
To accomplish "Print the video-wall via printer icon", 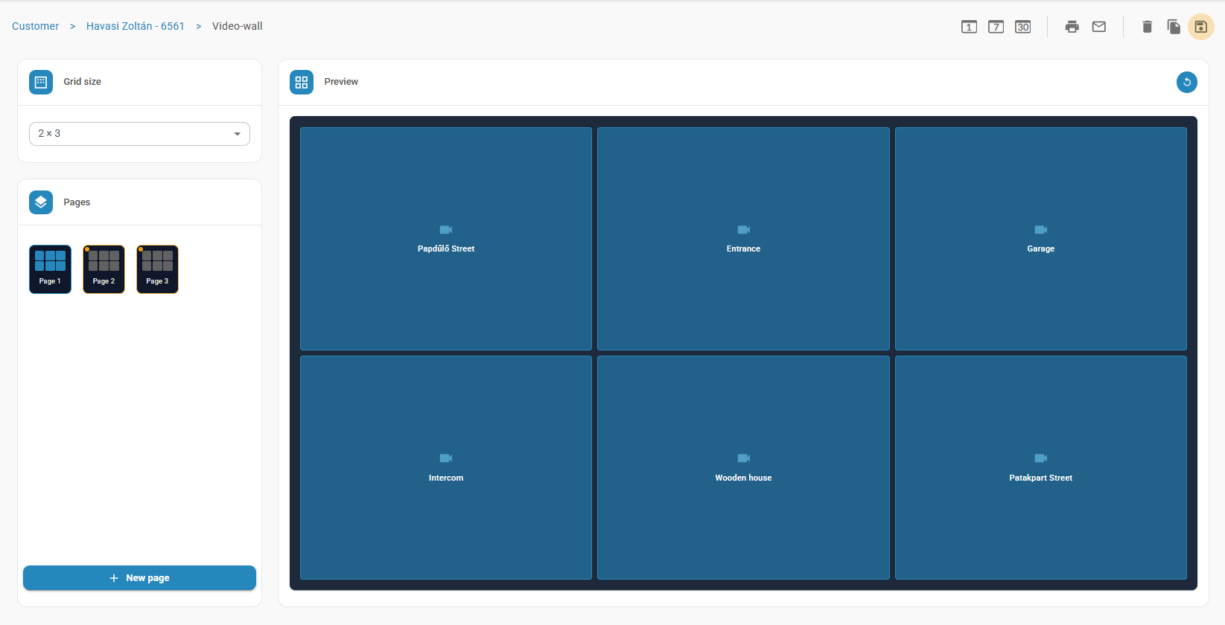I will (x=1072, y=27).
